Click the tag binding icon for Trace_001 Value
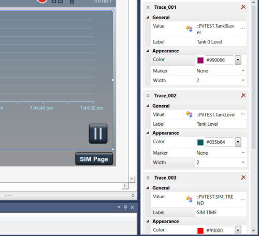 pos(189,28)
